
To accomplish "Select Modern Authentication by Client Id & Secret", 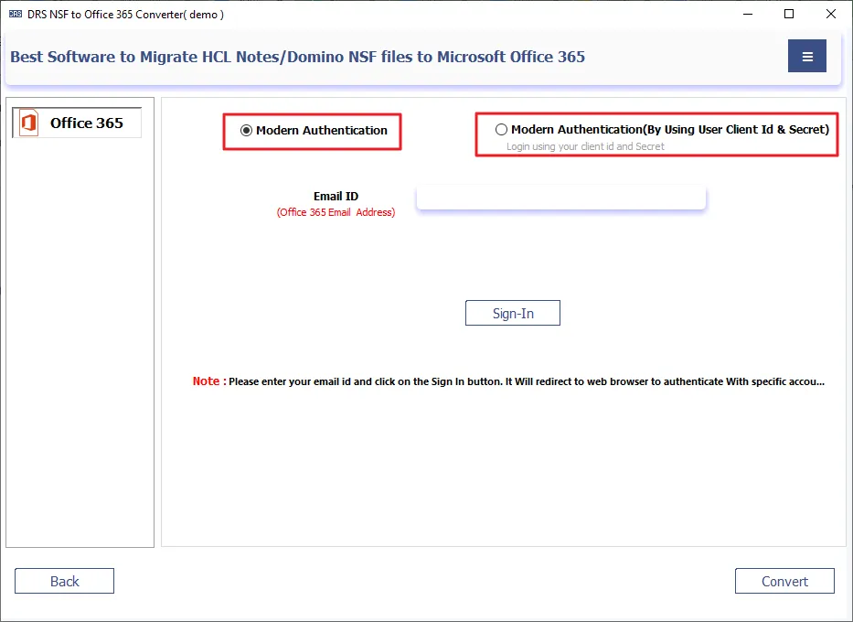I will tap(501, 130).
